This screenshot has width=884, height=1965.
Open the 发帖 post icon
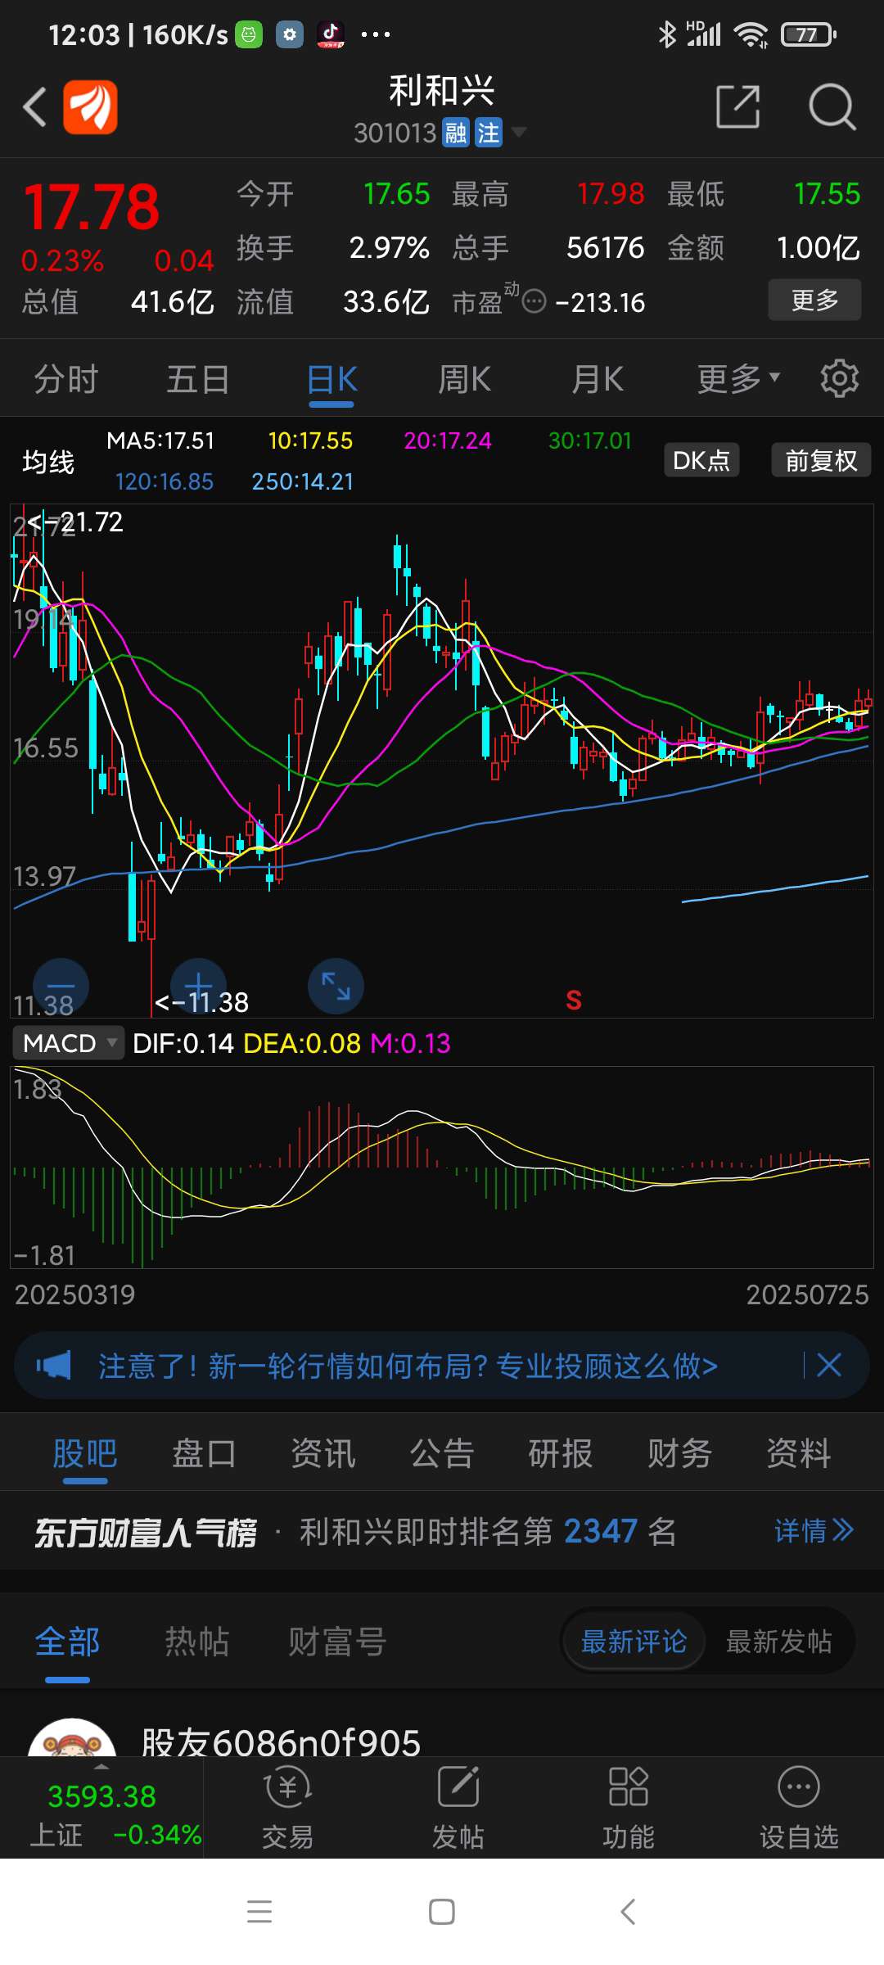458,1806
